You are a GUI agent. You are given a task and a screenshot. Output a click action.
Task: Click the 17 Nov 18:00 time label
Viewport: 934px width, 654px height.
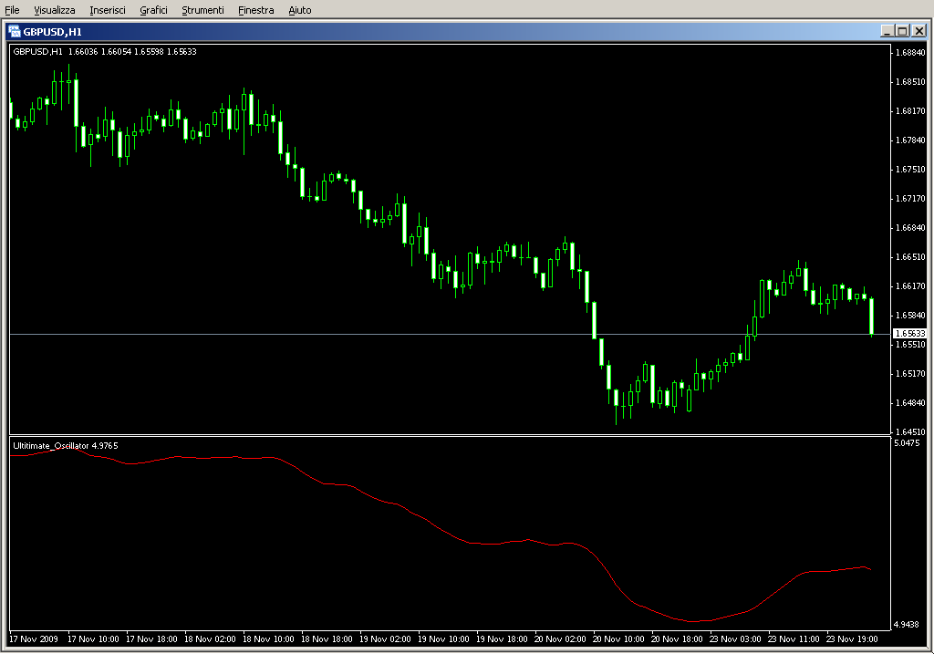point(151,639)
